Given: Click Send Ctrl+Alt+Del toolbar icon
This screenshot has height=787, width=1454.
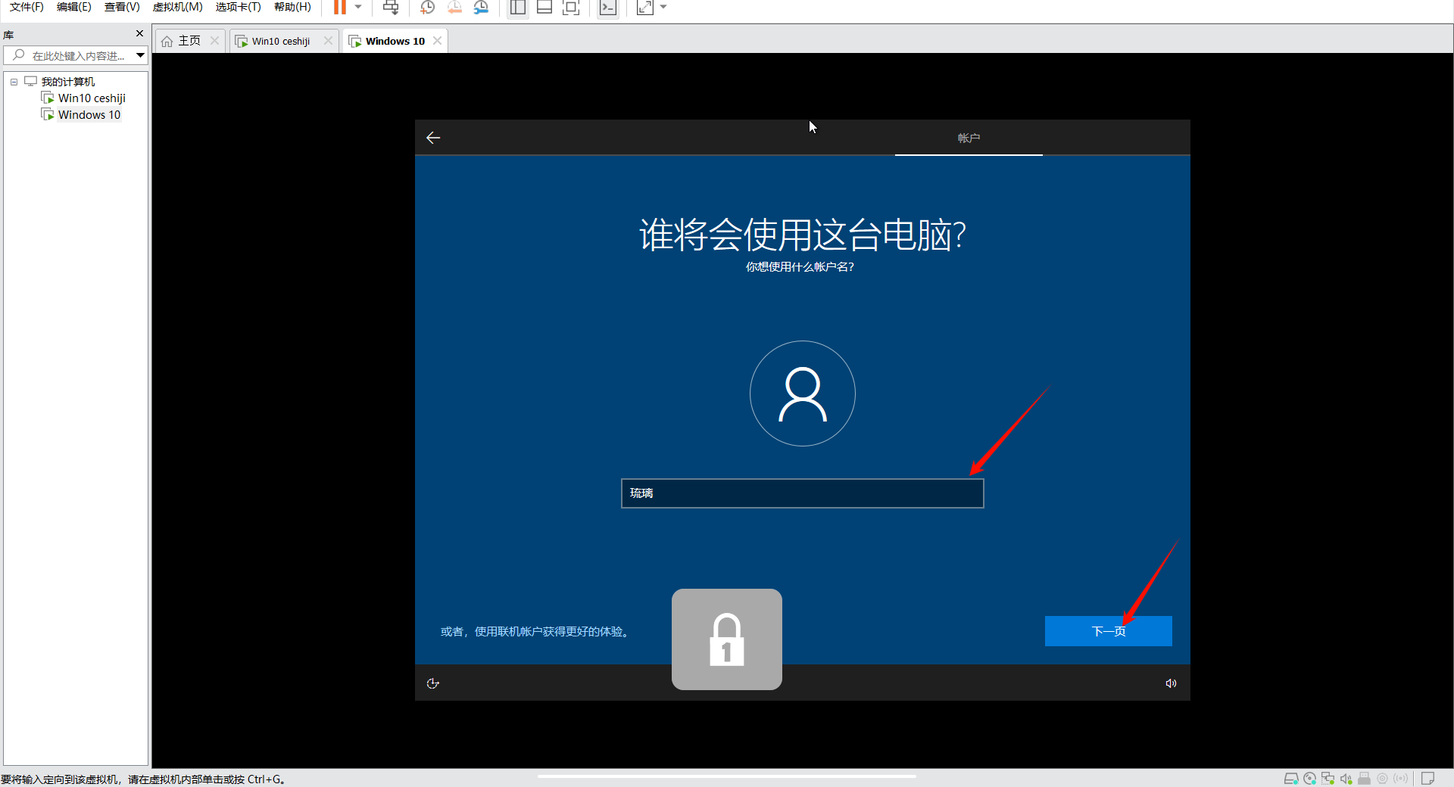Looking at the screenshot, I should [391, 8].
